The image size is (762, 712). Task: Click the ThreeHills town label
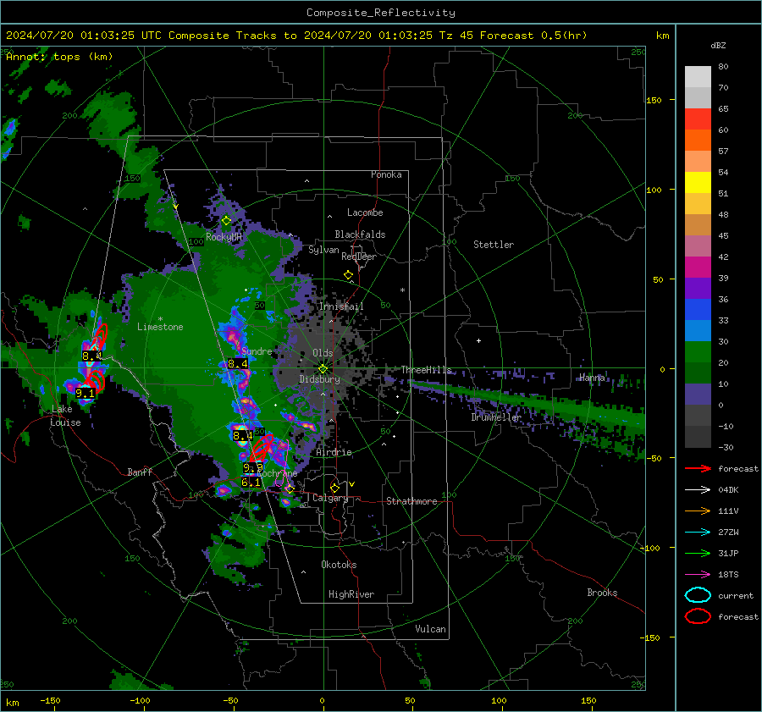[x=426, y=370]
